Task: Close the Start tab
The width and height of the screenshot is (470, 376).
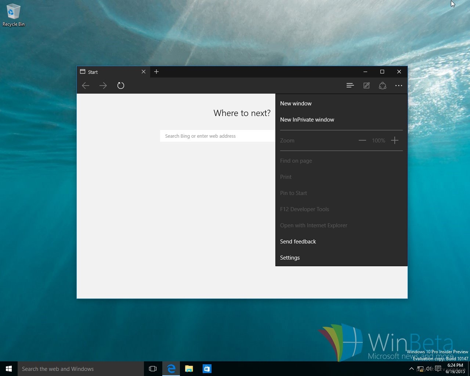Action: coord(144,72)
